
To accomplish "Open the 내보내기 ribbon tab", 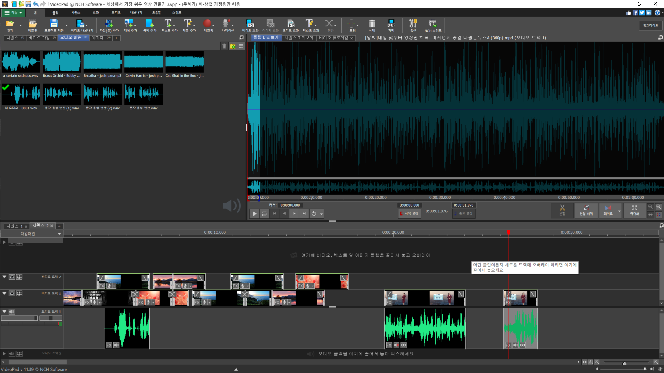I will pyautogui.click(x=136, y=13).
